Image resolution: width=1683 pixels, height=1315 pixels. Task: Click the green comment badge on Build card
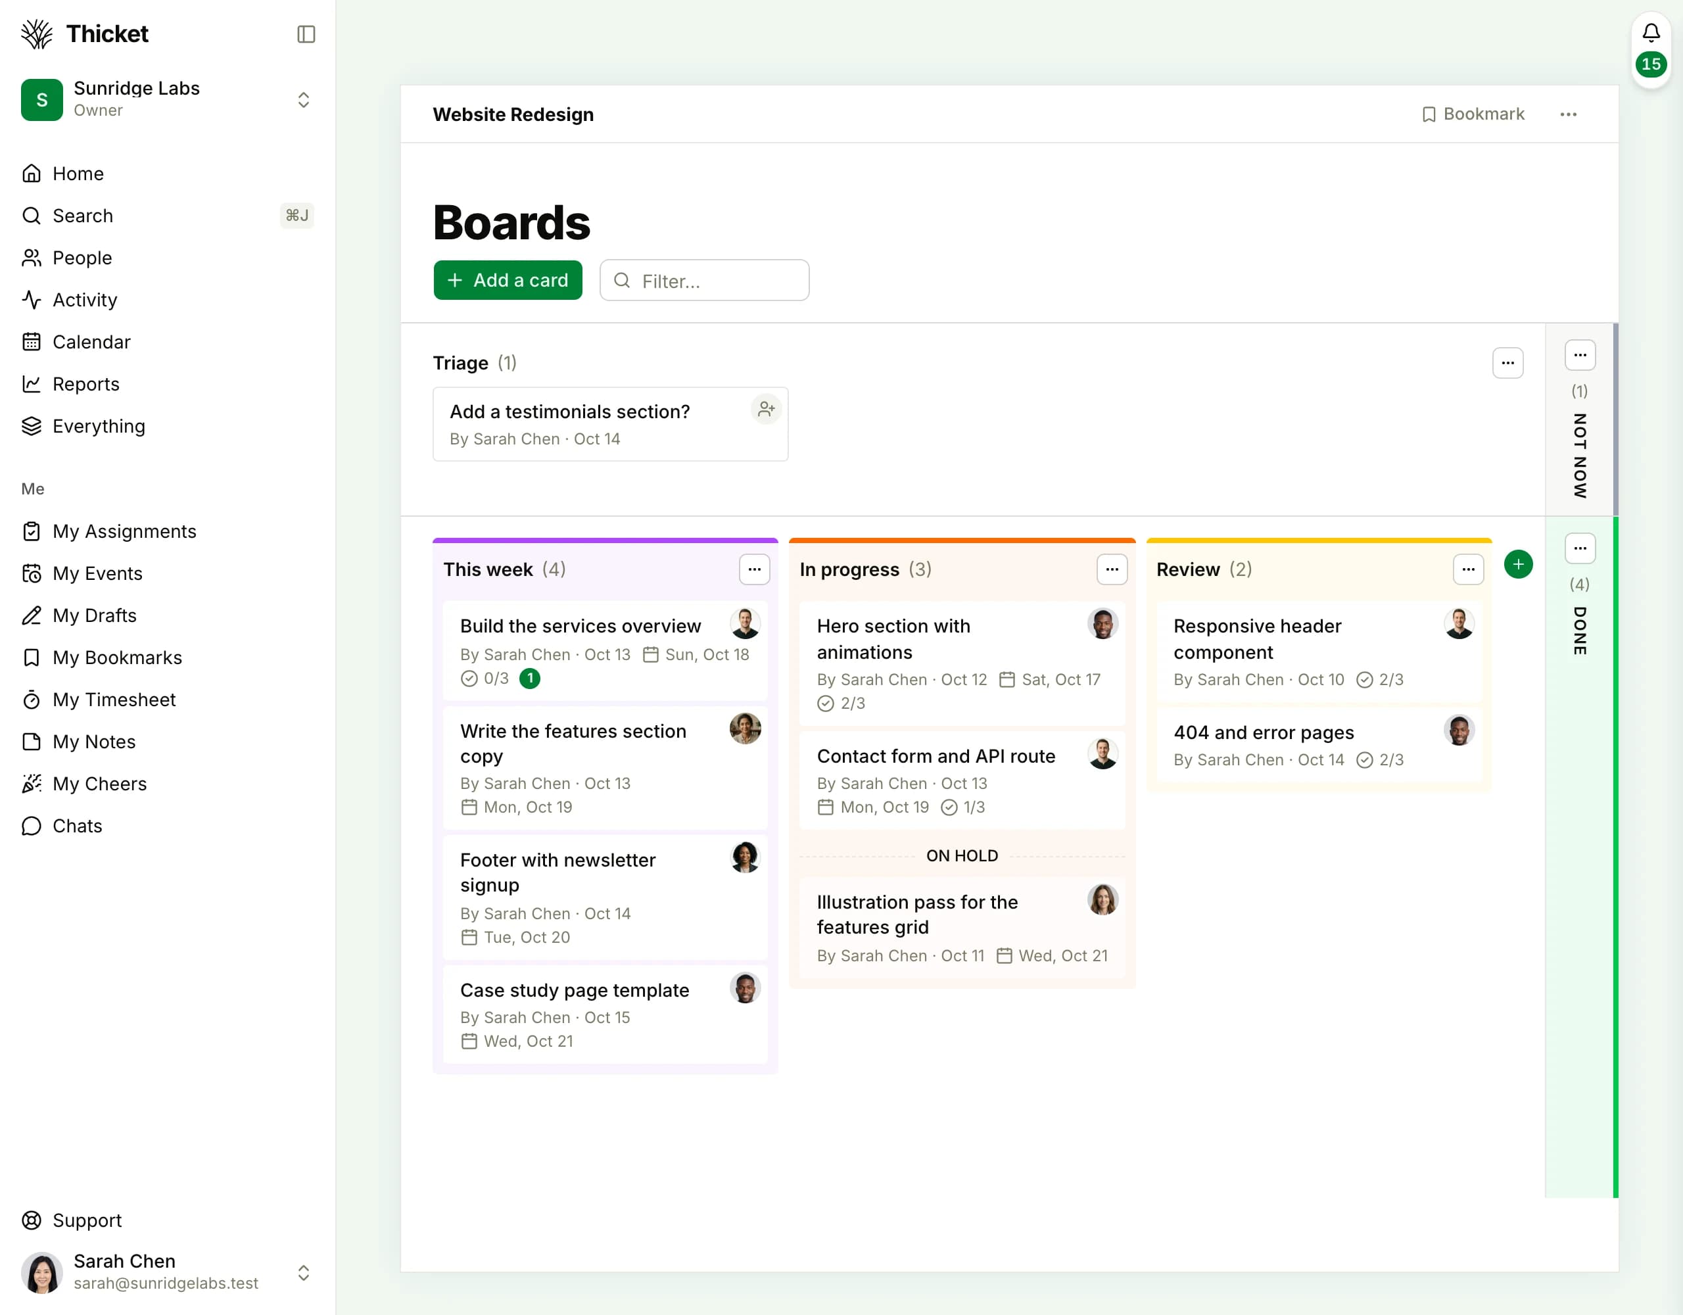point(529,679)
